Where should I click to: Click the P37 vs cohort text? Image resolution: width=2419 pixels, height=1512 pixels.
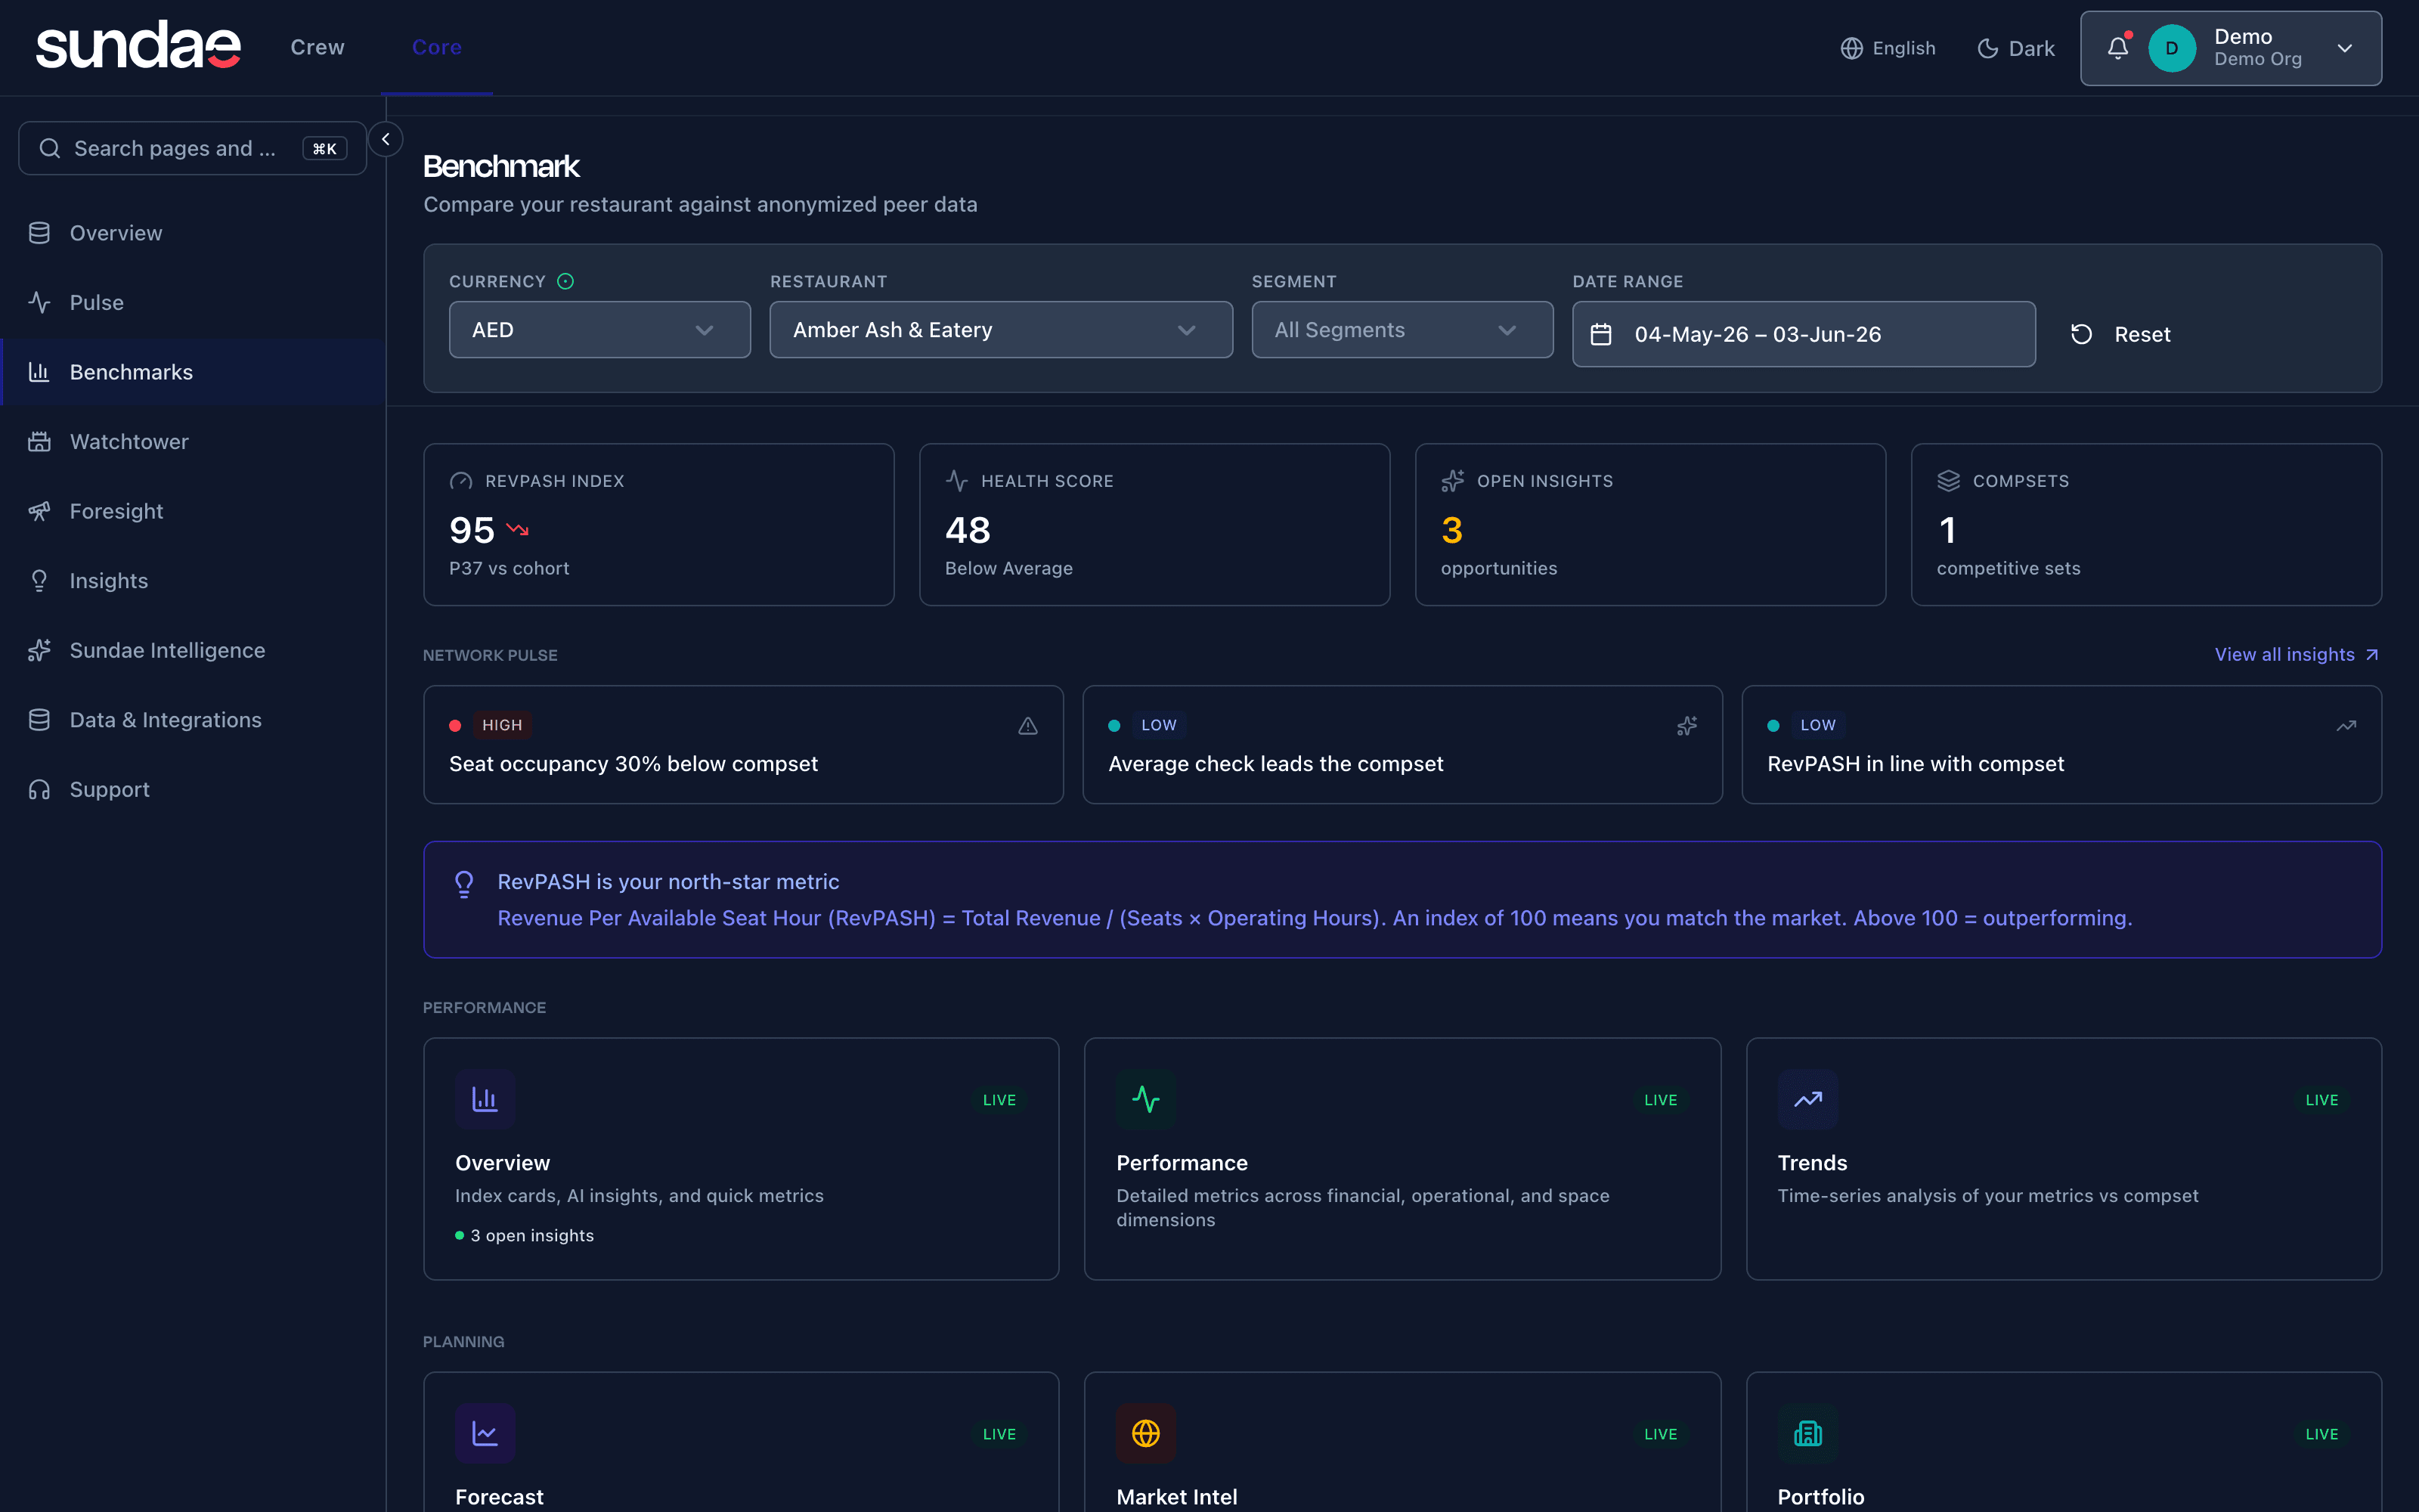509,568
